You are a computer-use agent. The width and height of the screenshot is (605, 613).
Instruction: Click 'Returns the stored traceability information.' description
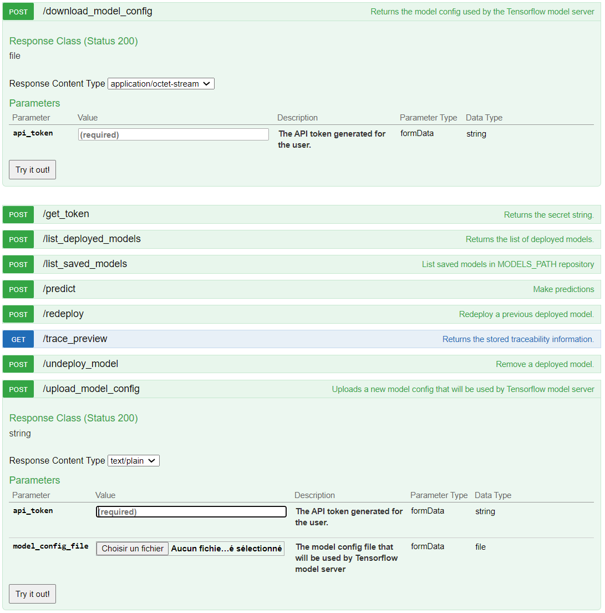(x=518, y=339)
